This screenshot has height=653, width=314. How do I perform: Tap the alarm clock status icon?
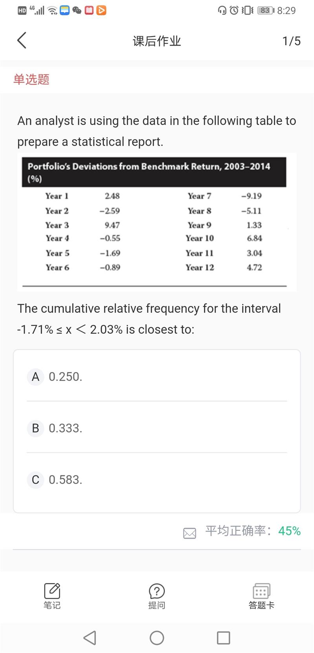point(234,11)
